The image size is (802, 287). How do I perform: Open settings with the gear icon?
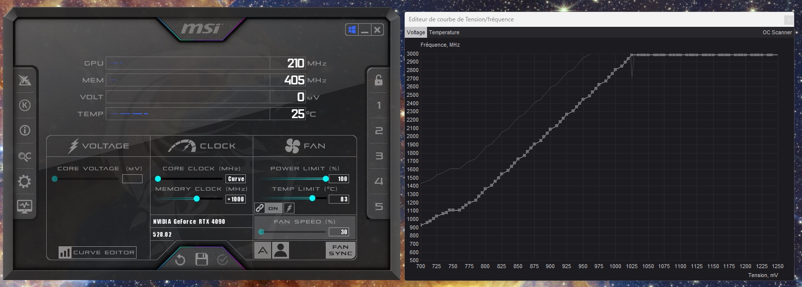[x=25, y=181]
